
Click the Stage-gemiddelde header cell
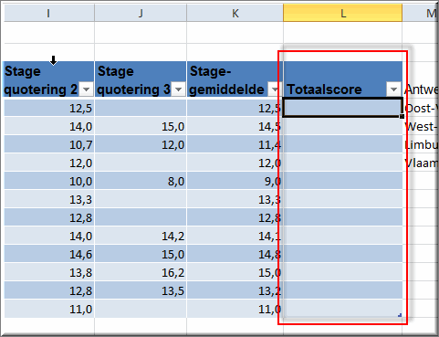235,79
